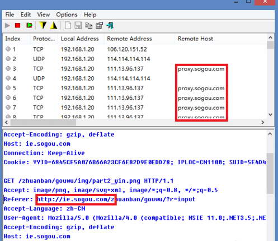
Task: Click the horizontal scrollbar thumb
Action: pyautogui.click(x=43, y=122)
